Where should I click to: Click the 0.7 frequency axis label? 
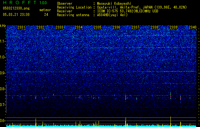[3, 105]
